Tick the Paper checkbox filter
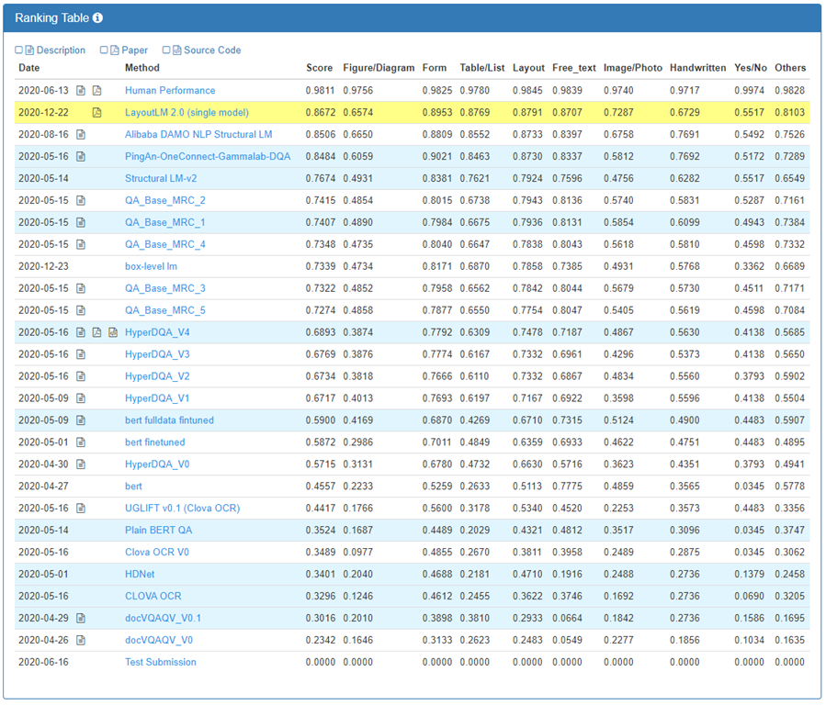This screenshot has width=826, height=705. 104,50
